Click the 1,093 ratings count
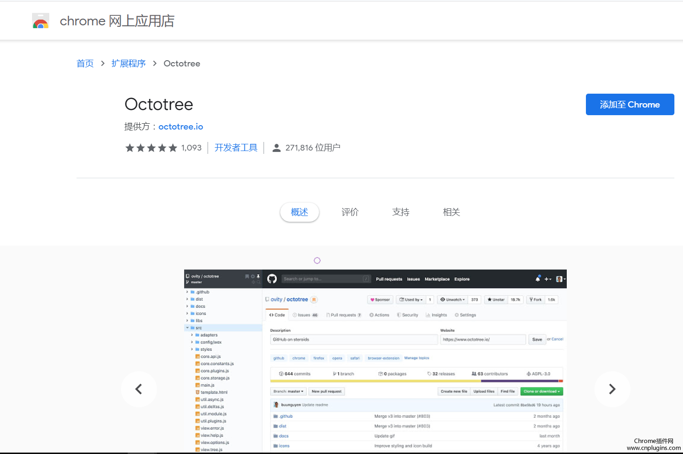The width and height of the screenshot is (683, 454). coord(191,148)
